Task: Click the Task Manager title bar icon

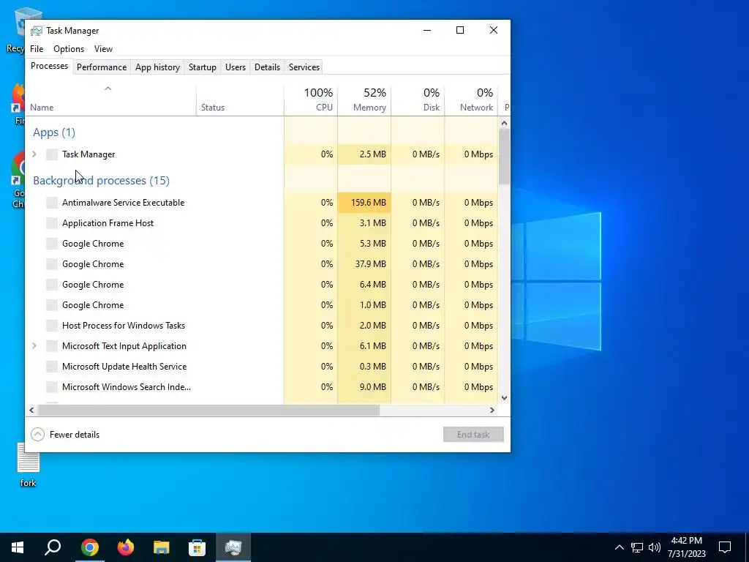Action: tap(37, 31)
